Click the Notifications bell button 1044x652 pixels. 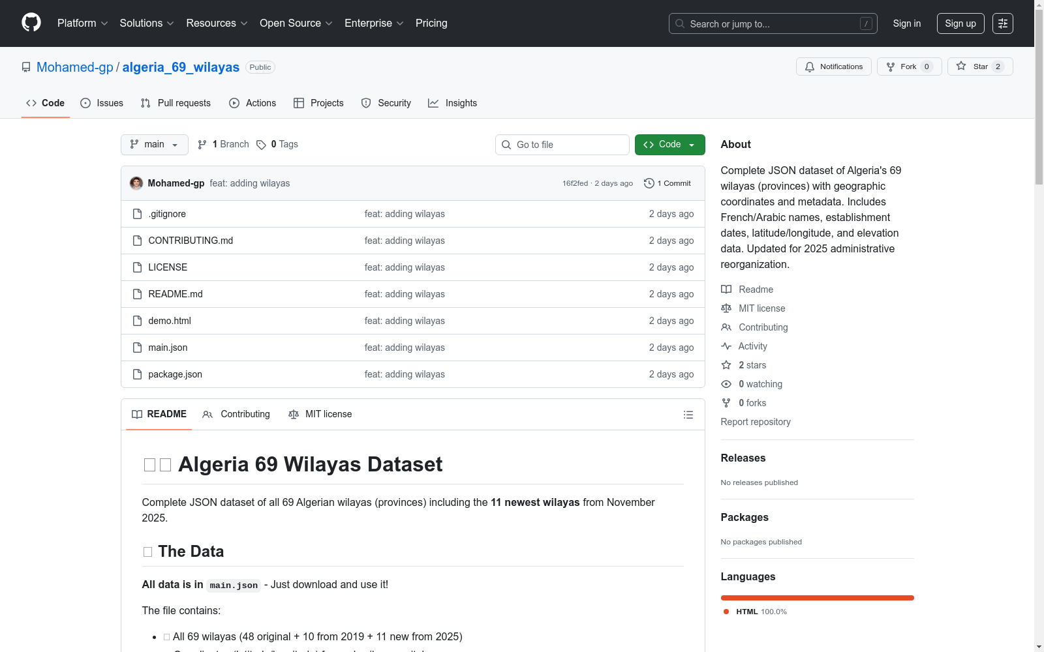click(x=833, y=67)
